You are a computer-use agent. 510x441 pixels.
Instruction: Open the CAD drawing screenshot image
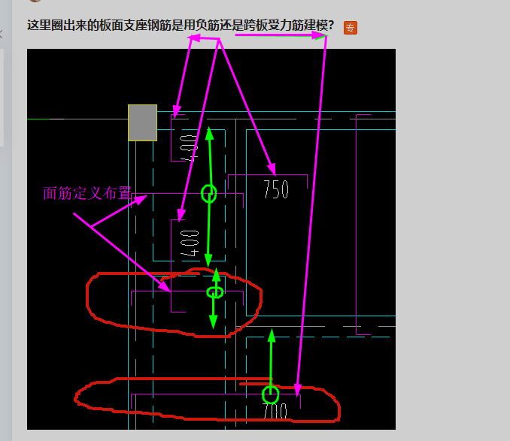coord(211,240)
